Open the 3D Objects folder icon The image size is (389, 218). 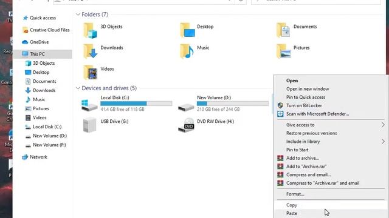(90, 31)
